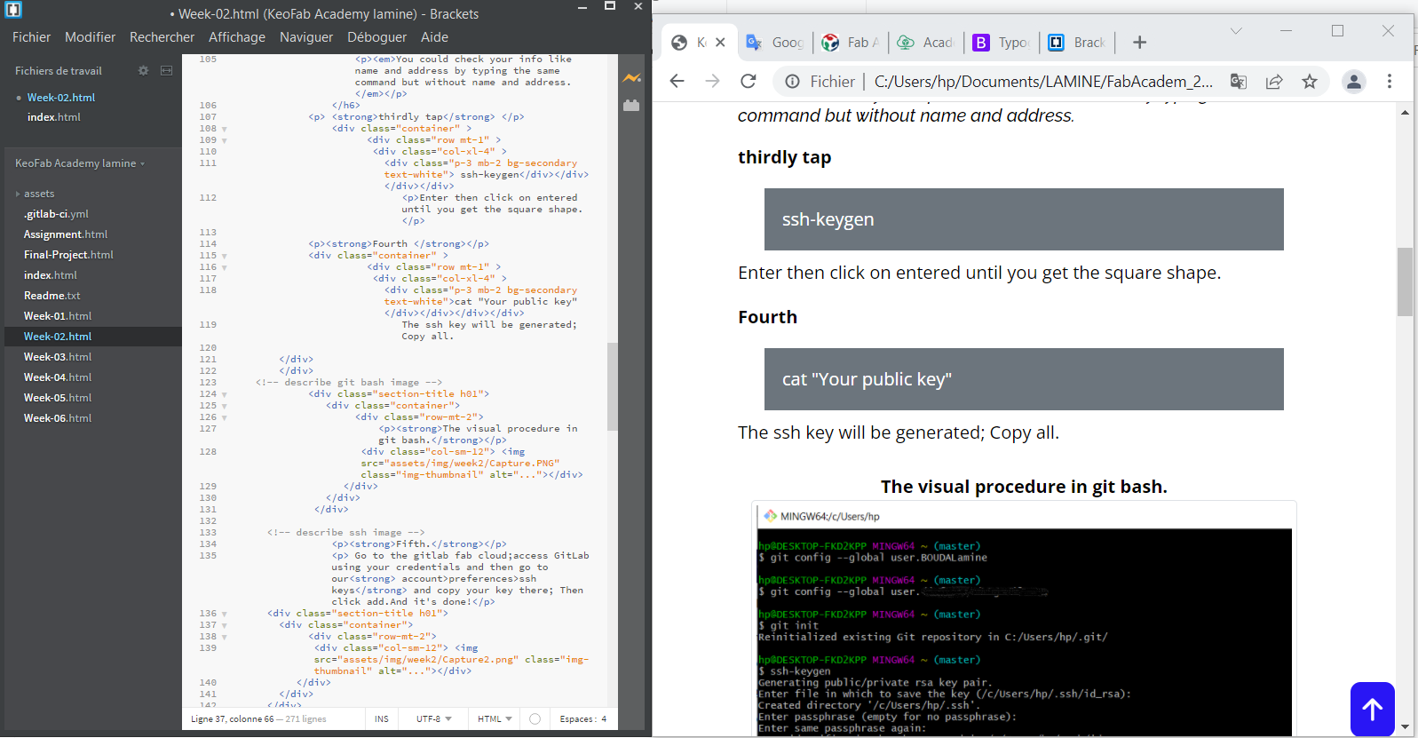Collapse code fold at line 115

coord(225,256)
